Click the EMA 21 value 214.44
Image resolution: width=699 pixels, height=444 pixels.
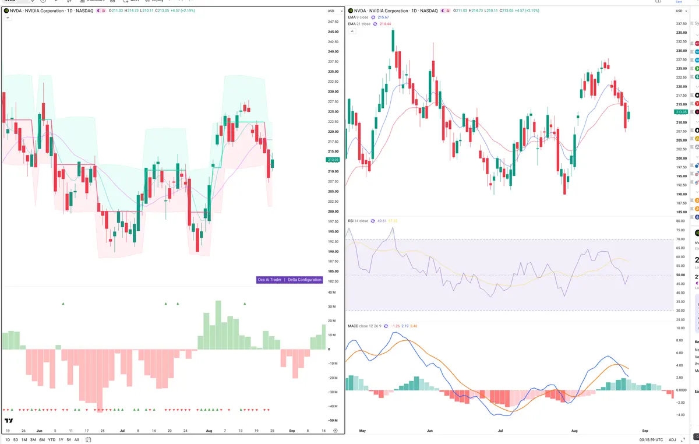pos(385,24)
